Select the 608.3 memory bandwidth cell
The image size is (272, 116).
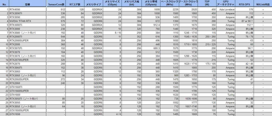[x=151, y=48]
